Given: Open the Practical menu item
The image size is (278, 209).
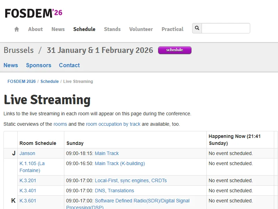Looking at the screenshot, I should click(x=172, y=29).
